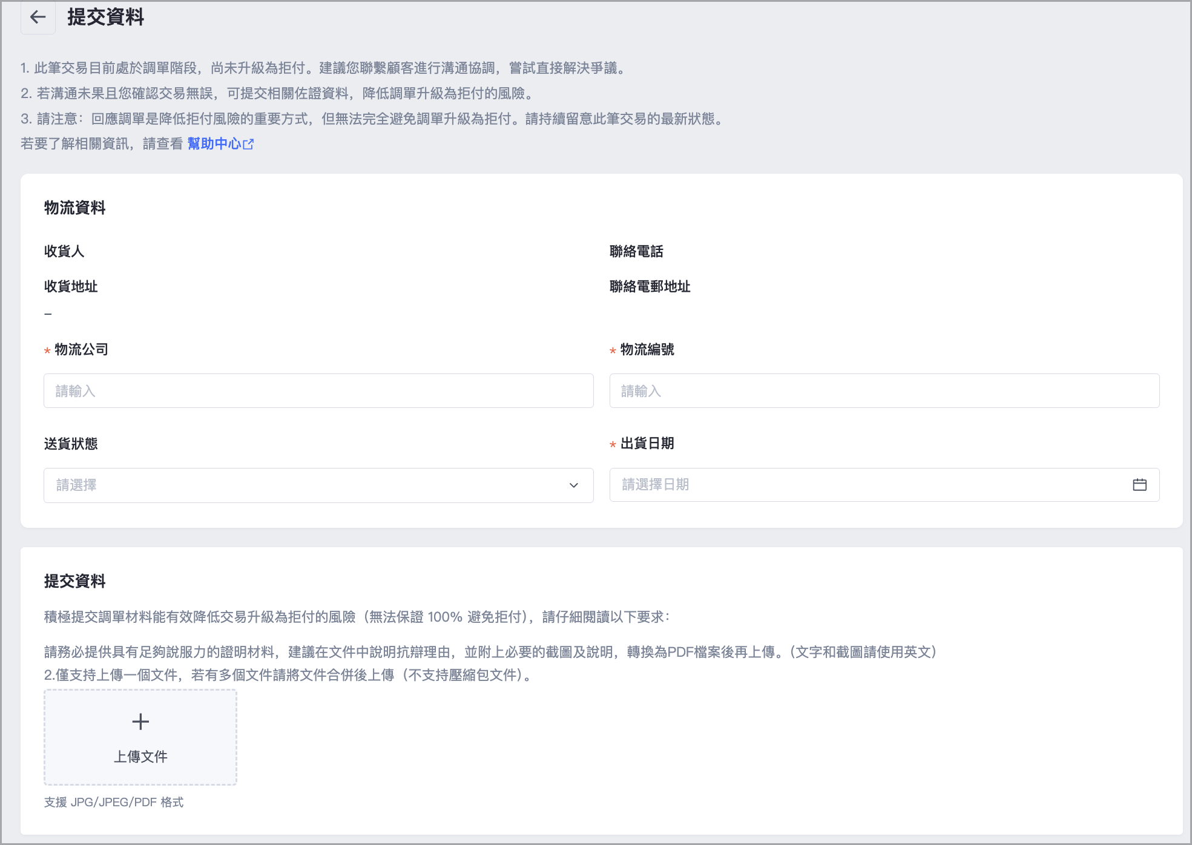Click the 收貨地址 label
The width and height of the screenshot is (1192, 845).
pyautogui.click(x=71, y=286)
